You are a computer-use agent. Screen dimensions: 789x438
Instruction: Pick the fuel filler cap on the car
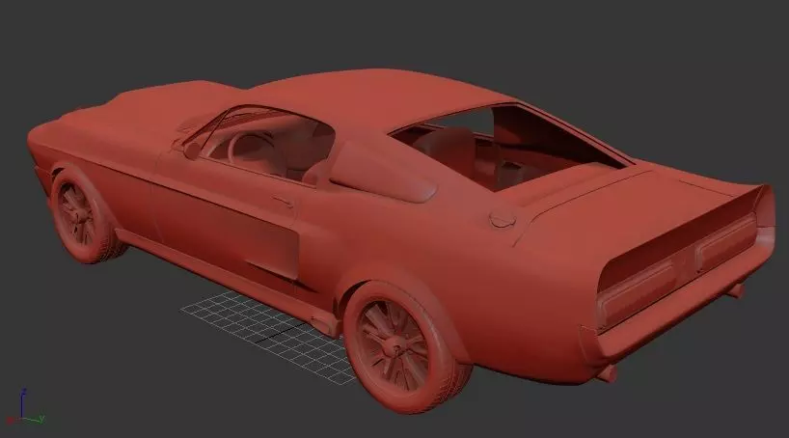(x=503, y=220)
